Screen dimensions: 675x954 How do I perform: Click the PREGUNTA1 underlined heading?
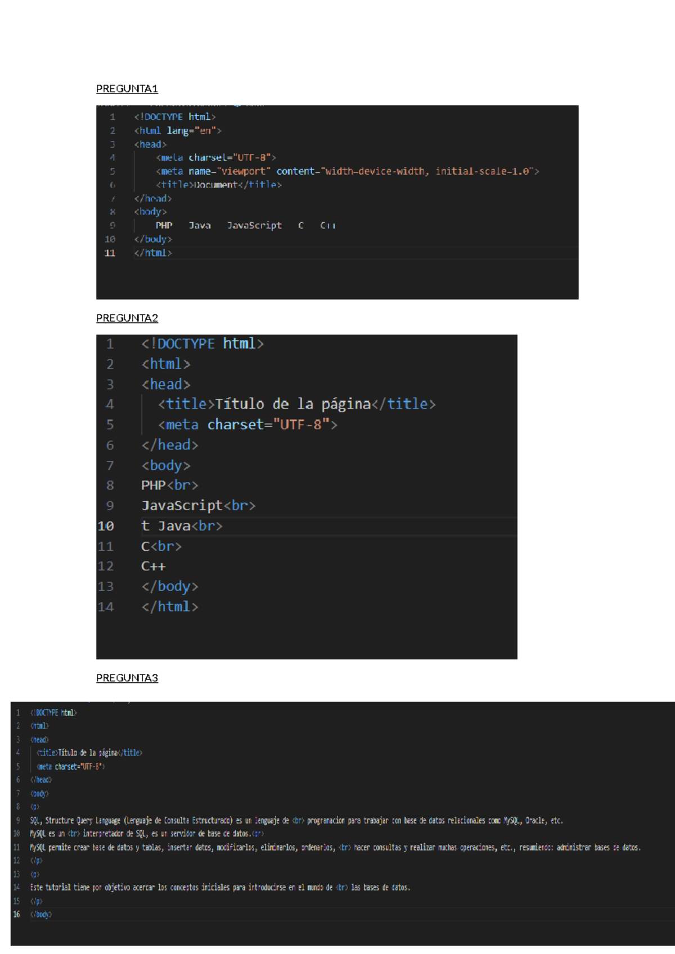127,89
